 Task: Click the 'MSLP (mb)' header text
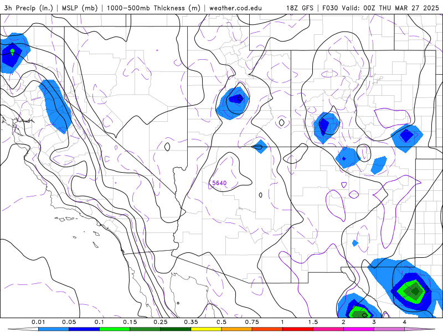(80, 8)
